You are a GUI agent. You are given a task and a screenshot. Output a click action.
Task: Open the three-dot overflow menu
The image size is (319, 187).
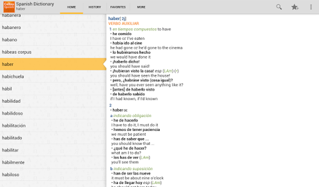pyautogui.click(x=311, y=7)
